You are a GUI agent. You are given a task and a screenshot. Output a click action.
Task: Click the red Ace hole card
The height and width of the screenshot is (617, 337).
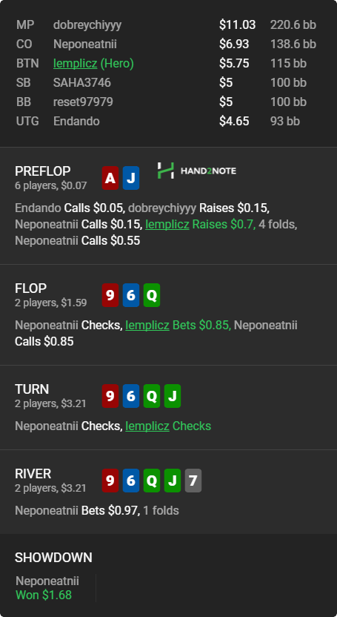[110, 178]
